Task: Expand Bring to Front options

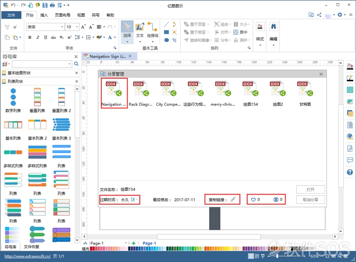Action: tap(208, 24)
